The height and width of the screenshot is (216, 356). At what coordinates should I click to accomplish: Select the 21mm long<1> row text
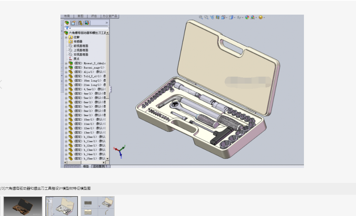(x=90, y=85)
